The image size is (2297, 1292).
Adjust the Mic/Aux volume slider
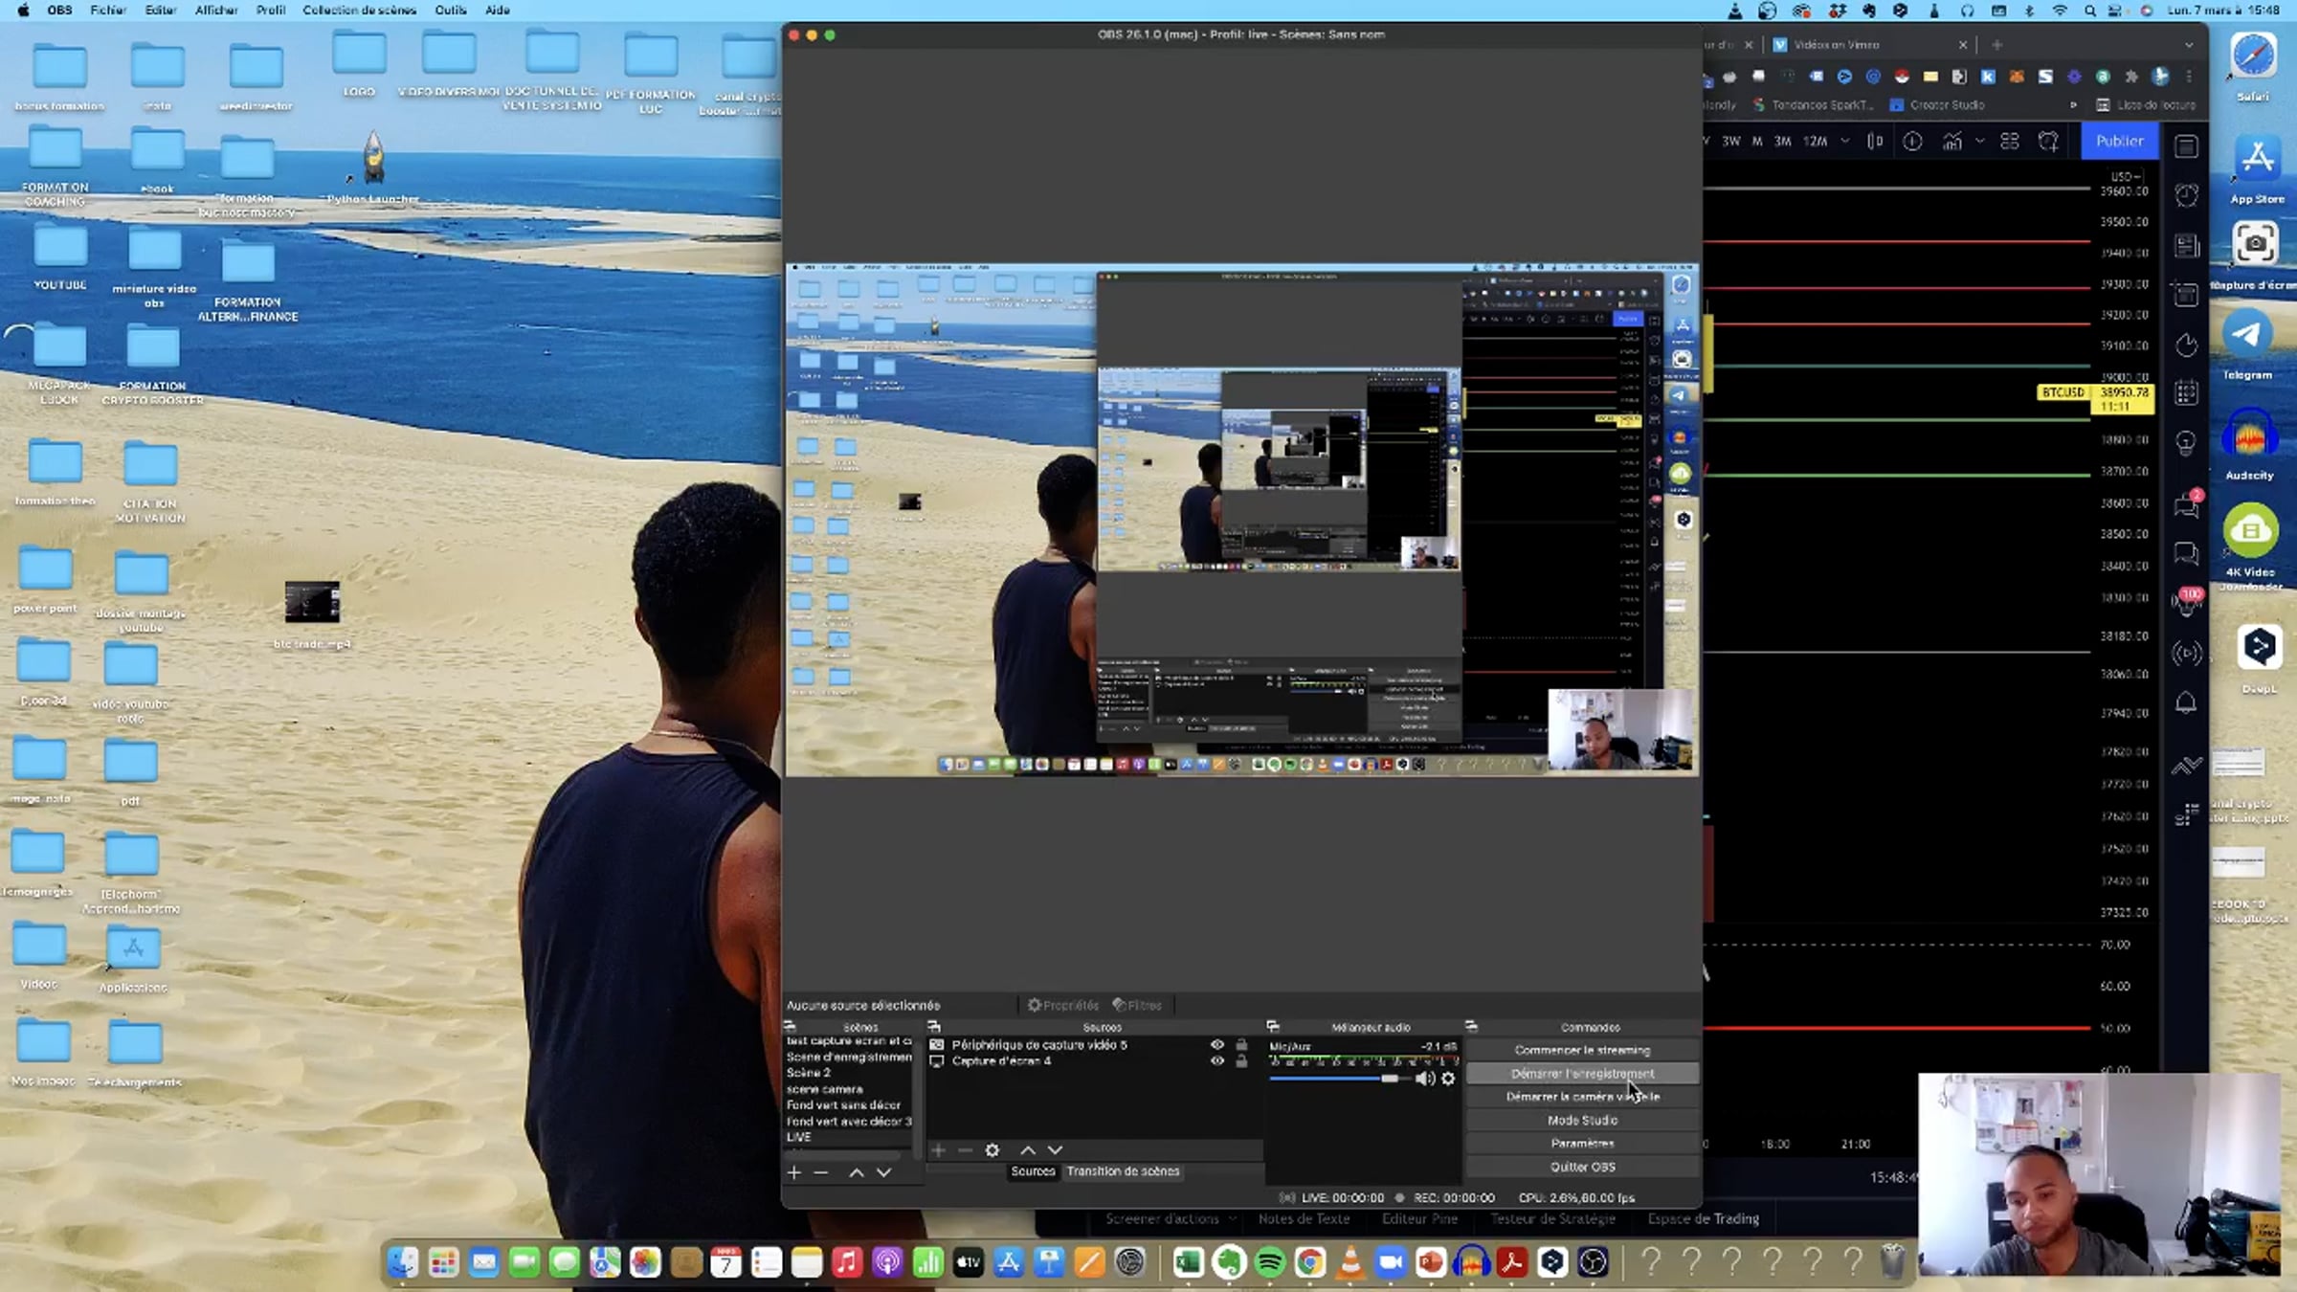[1389, 1079]
